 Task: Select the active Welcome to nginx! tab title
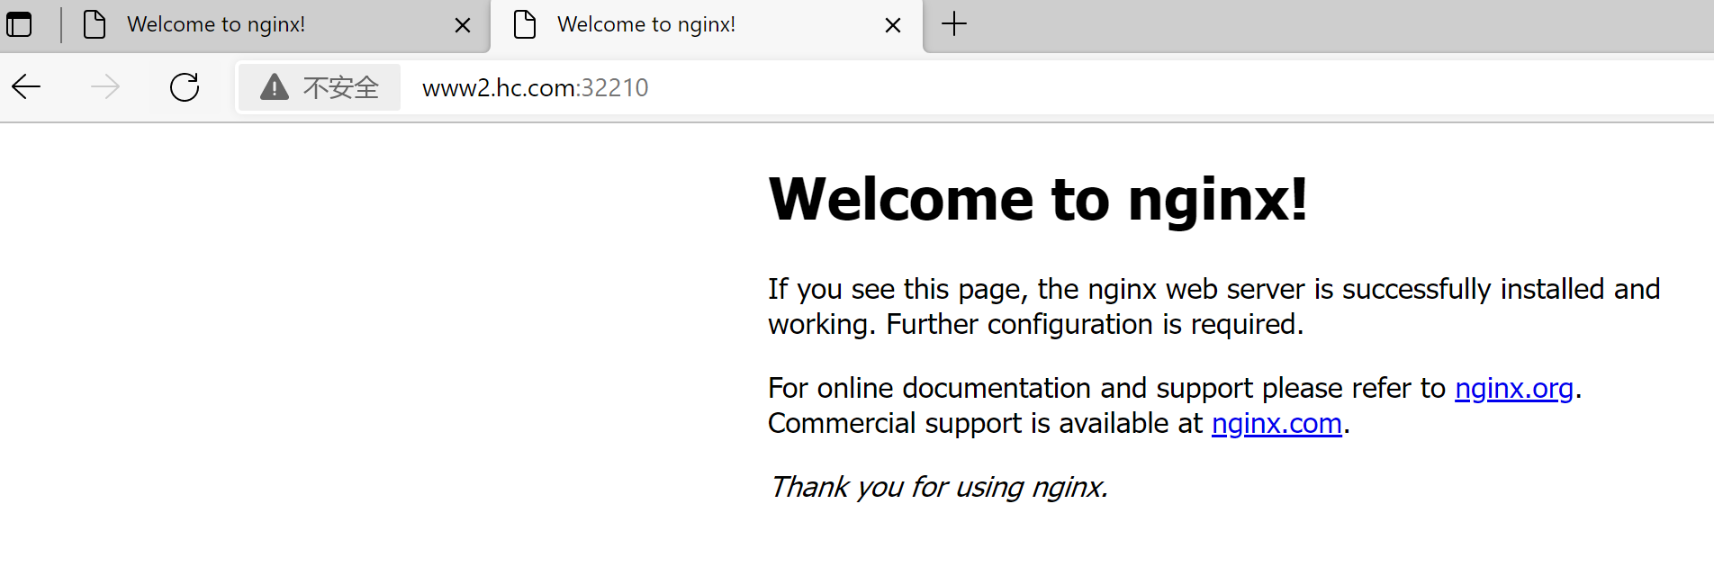[x=645, y=24]
